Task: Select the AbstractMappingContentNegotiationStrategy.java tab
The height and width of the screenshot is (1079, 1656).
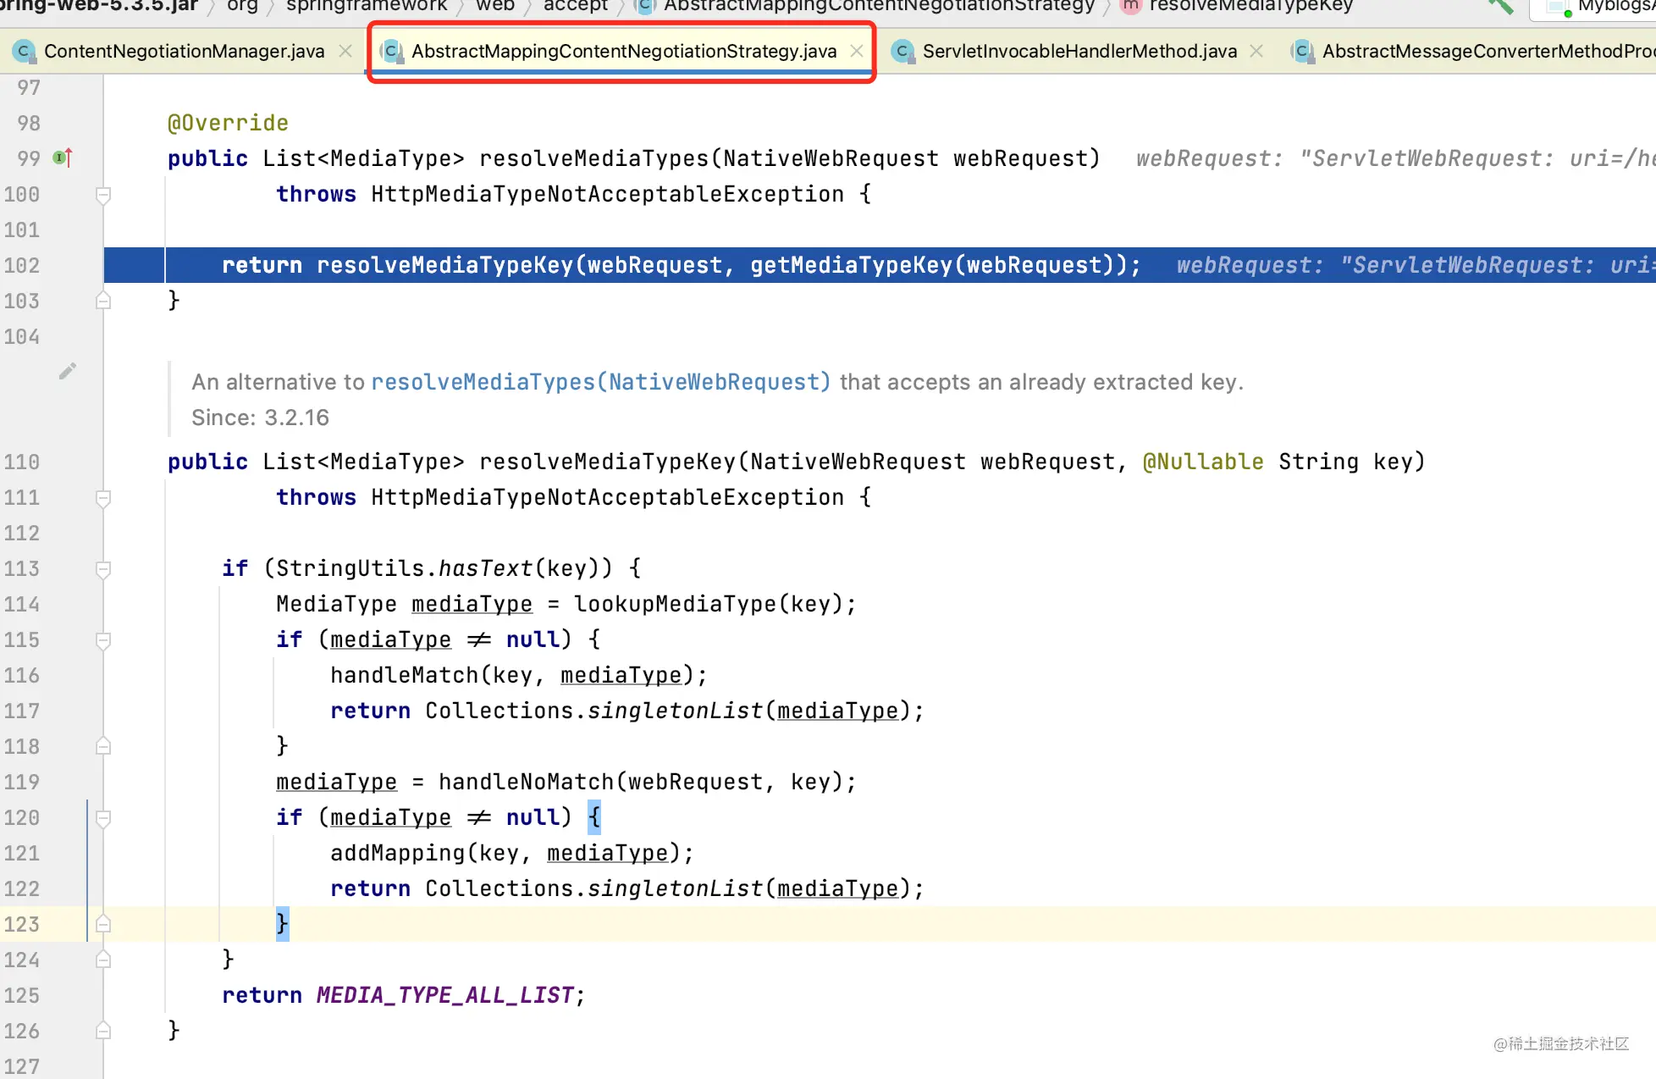Action: click(x=623, y=51)
